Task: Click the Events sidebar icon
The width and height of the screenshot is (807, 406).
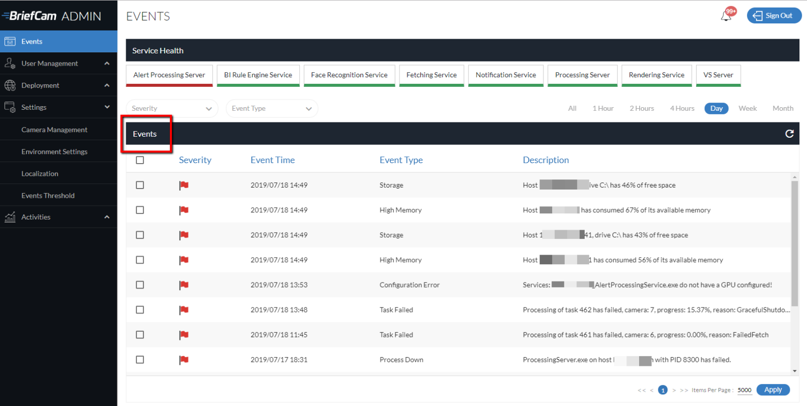Action: (x=10, y=42)
